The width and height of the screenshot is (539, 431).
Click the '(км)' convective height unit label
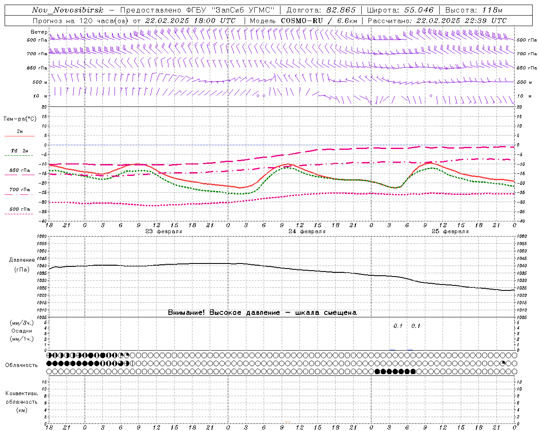[22, 410]
